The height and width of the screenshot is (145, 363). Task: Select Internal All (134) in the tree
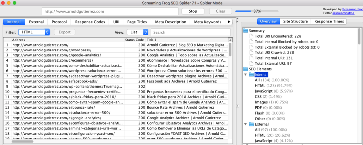pos(272,80)
